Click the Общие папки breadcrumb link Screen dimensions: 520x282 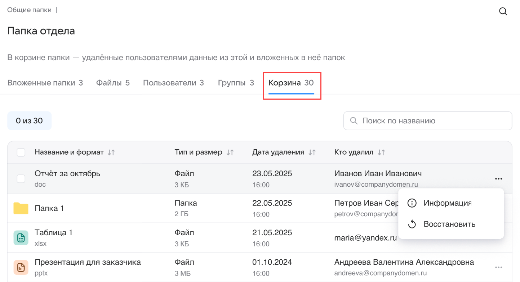click(29, 10)
